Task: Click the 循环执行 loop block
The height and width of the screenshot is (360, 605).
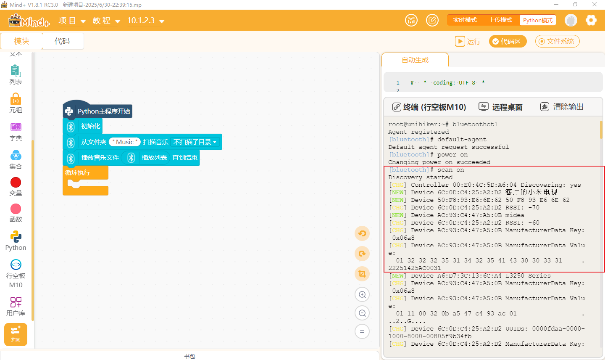Action: coord(85,173)
